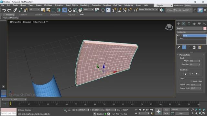Viewport: 207px width, 116px height.
Task: Toggle Show End Result button
Action: 184,47
